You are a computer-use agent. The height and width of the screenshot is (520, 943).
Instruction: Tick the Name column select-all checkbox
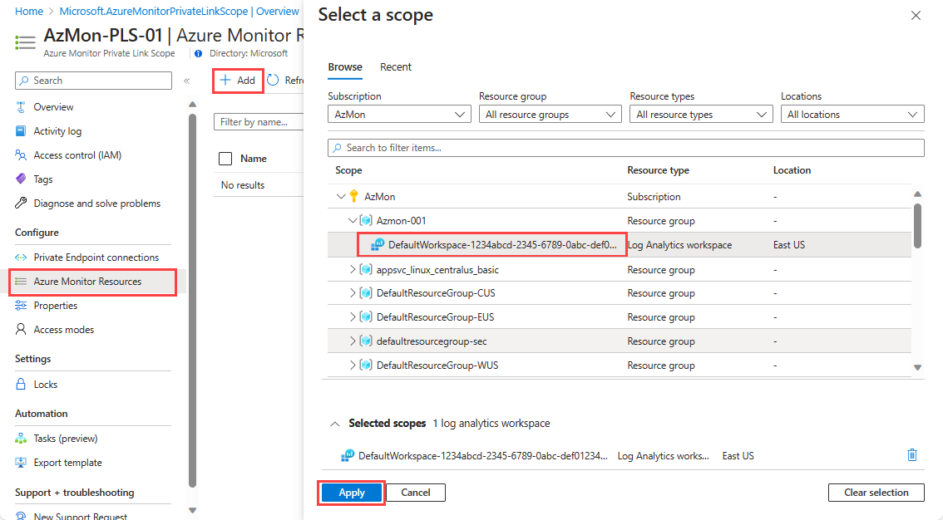click(x=225, y=159)
